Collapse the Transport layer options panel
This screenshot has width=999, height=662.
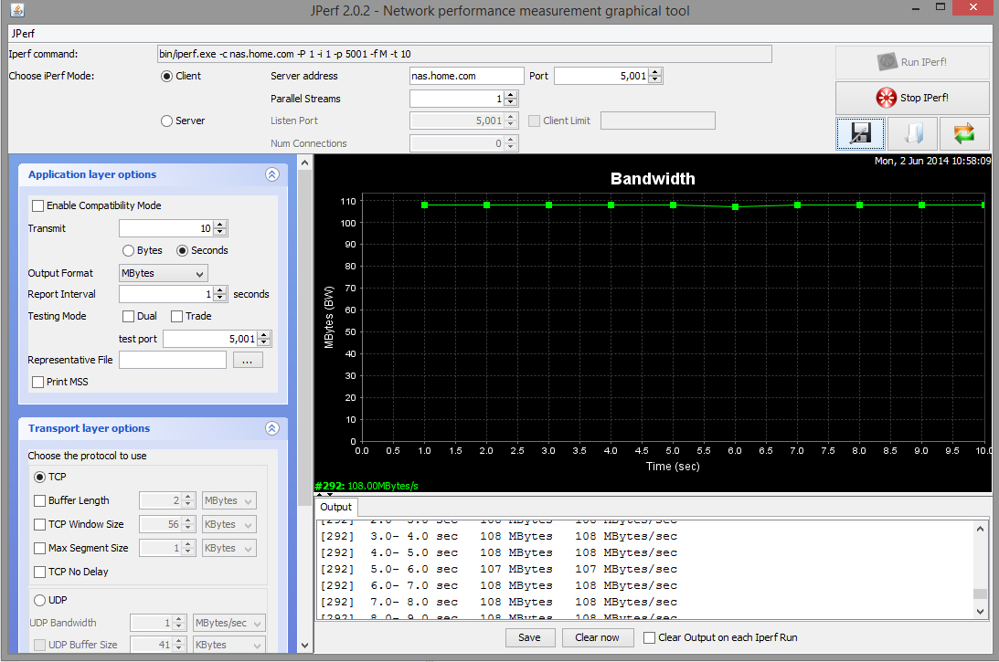pos(272,428)
